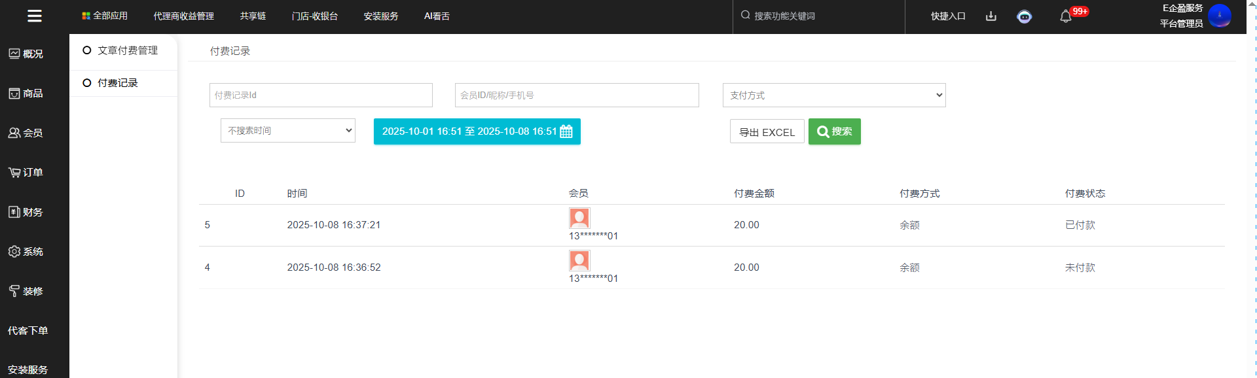Open the download icon in top bar
Image resolution: width=1257 pixels, height=378 pixels.
(x=991, y=16)
